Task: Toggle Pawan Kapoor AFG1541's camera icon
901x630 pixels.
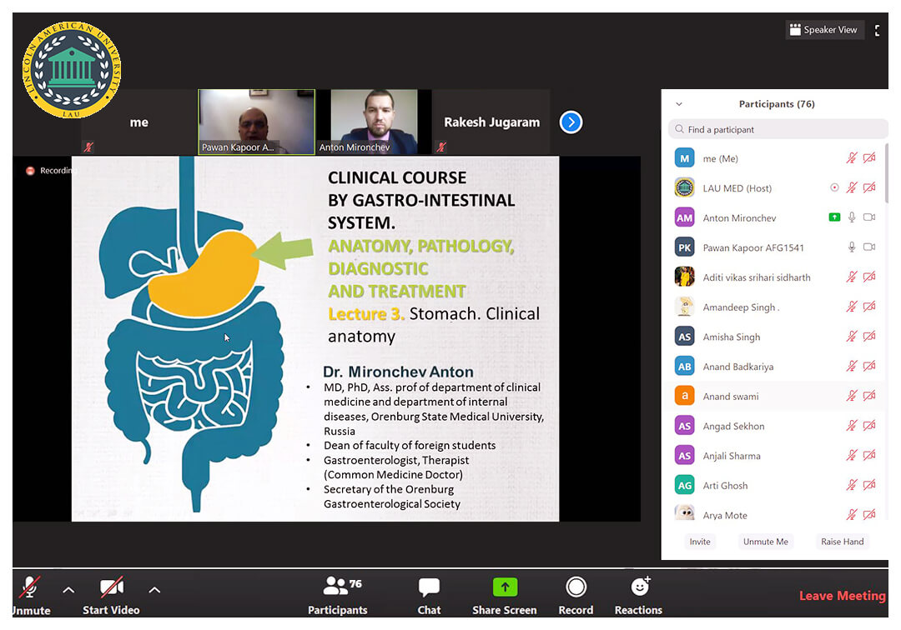Action: point(869,247)
